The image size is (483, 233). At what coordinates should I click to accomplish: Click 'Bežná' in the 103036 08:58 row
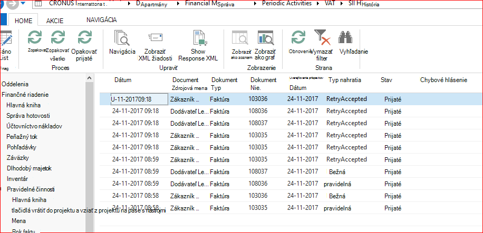tap(337, 196)
